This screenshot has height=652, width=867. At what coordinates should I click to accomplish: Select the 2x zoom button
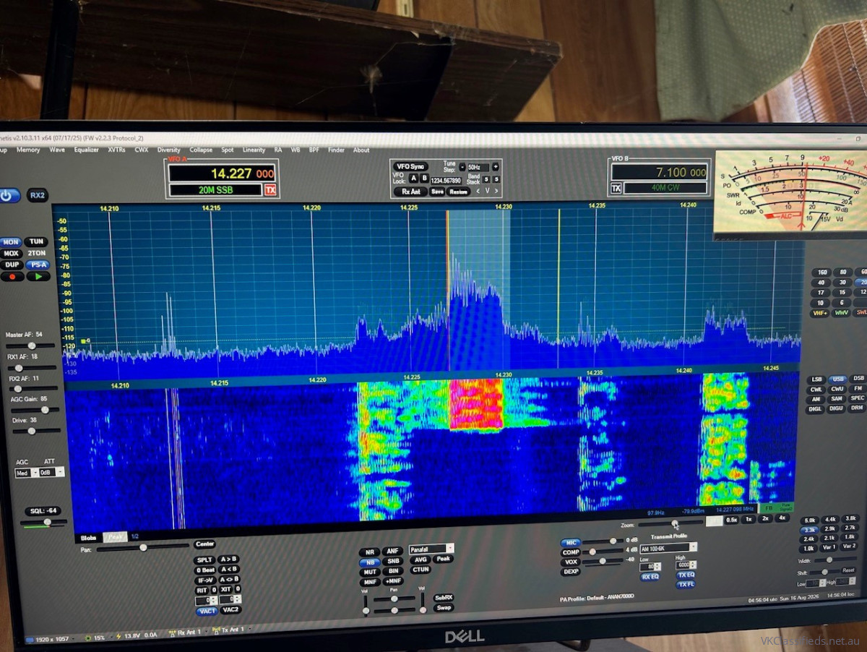click(x=765, y=518)
